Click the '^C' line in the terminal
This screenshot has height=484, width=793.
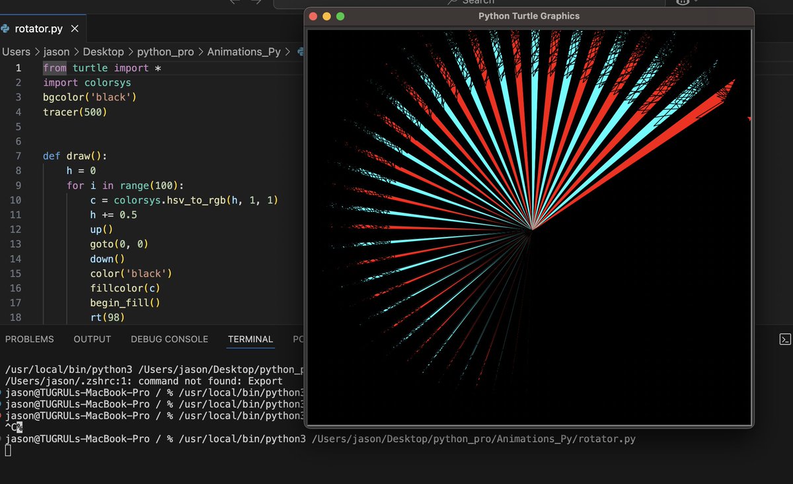(14, 427)
